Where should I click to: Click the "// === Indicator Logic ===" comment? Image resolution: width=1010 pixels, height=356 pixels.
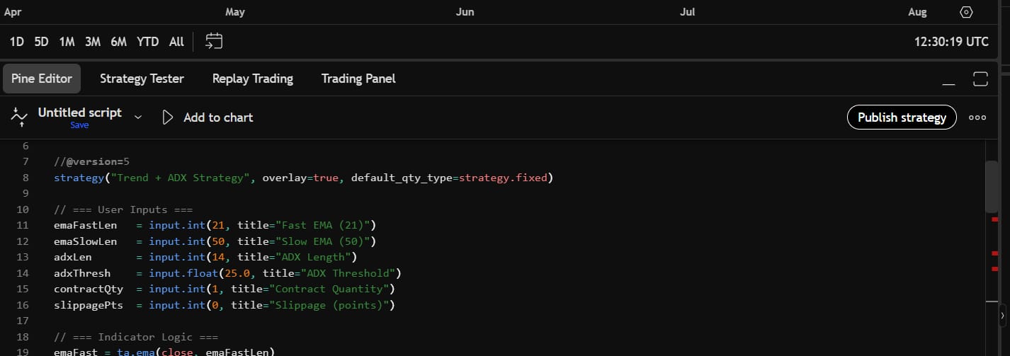pos(136,337)
